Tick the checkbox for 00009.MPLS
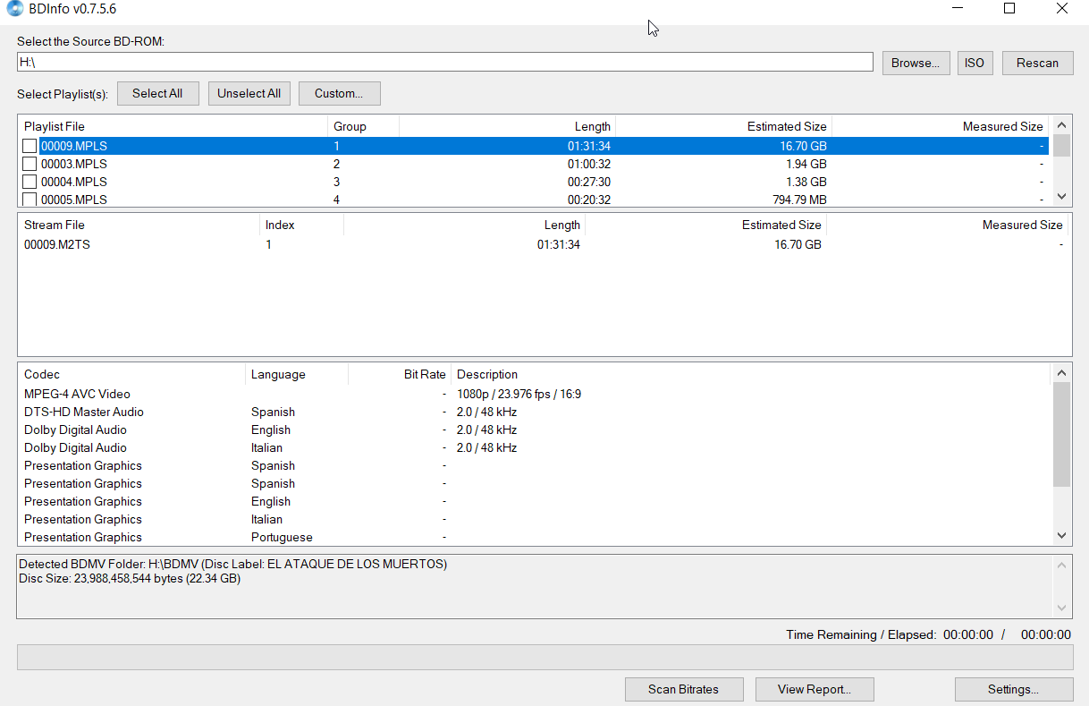This screenshot has height=706, width=1089. click(30, 146)
